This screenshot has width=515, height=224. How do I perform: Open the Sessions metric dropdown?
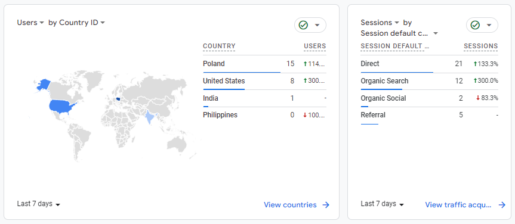(x=380, y=23)
